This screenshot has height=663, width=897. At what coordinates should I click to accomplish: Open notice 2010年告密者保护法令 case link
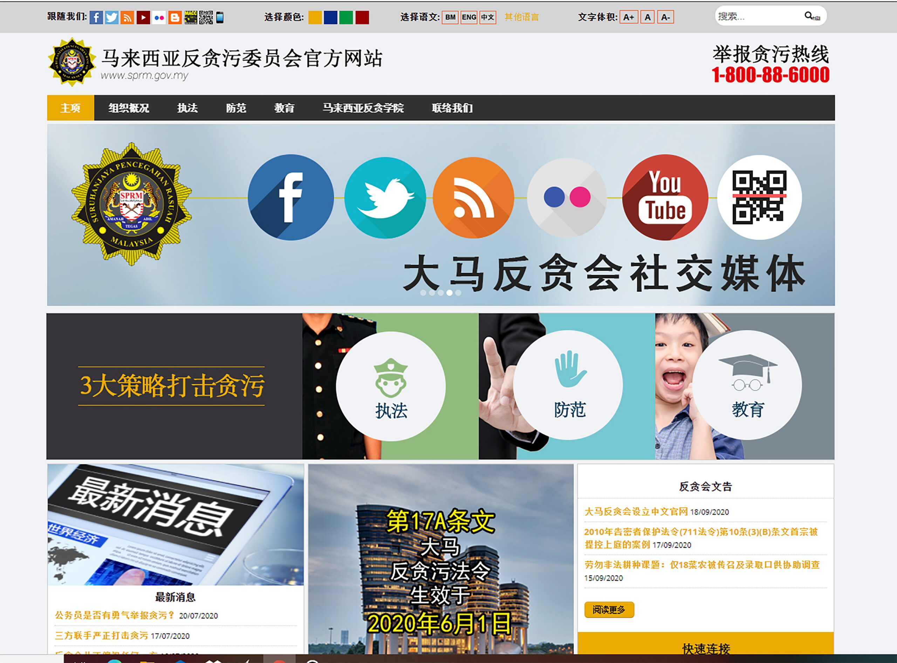coord(701,538)
